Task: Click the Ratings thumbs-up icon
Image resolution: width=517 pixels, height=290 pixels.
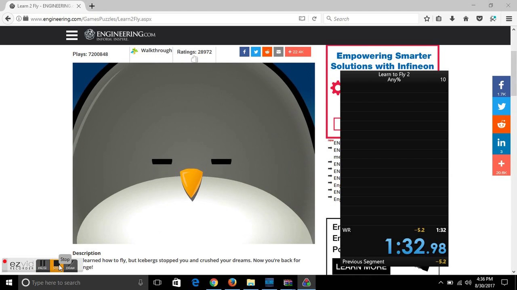Action: (195, 59)
